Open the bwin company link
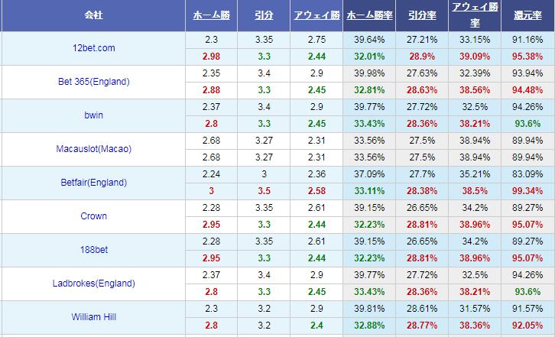This screenshot has width=555, height=337. click(x=93, y=115)
